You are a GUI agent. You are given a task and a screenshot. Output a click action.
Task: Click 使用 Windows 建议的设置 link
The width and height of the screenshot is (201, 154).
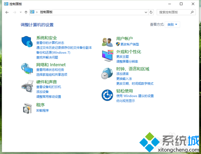[x=135, y=96]
